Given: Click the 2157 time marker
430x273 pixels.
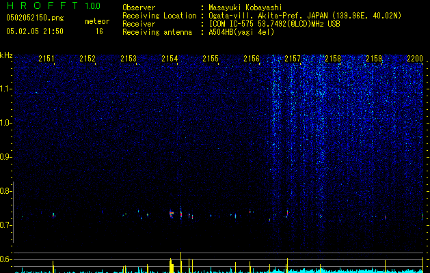Looking at the screenshot, I should tap(293, 58).
